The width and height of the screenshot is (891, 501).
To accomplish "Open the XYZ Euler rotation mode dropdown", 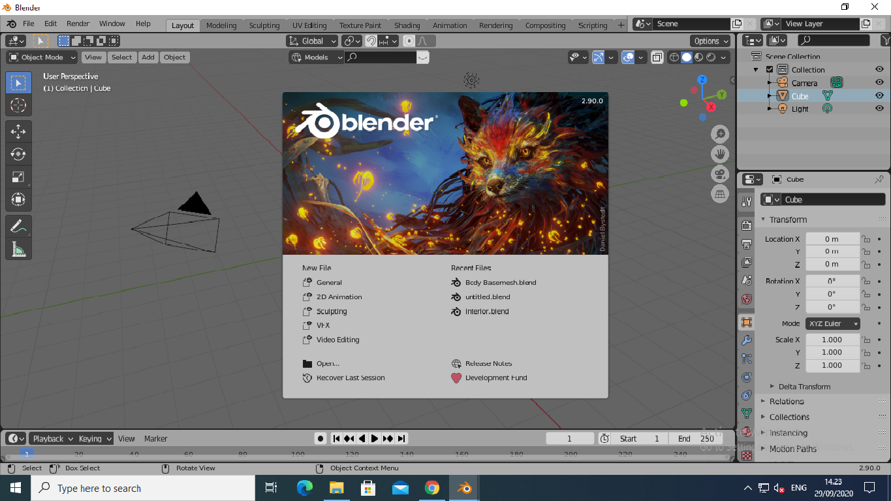I will [x=832, y=323].
